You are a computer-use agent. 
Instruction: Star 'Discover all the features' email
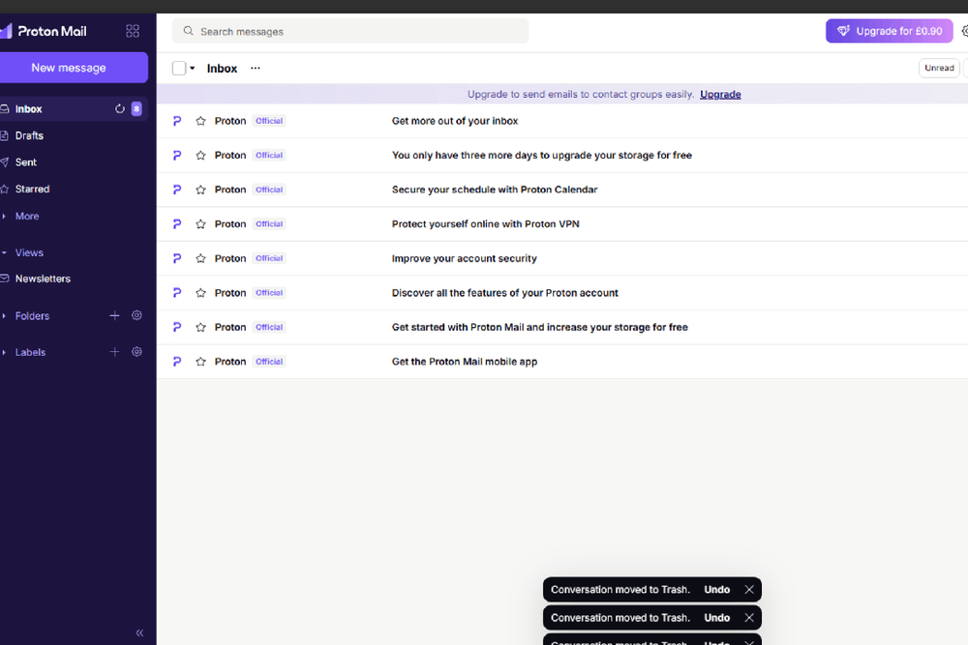click(x=200, y=293)
